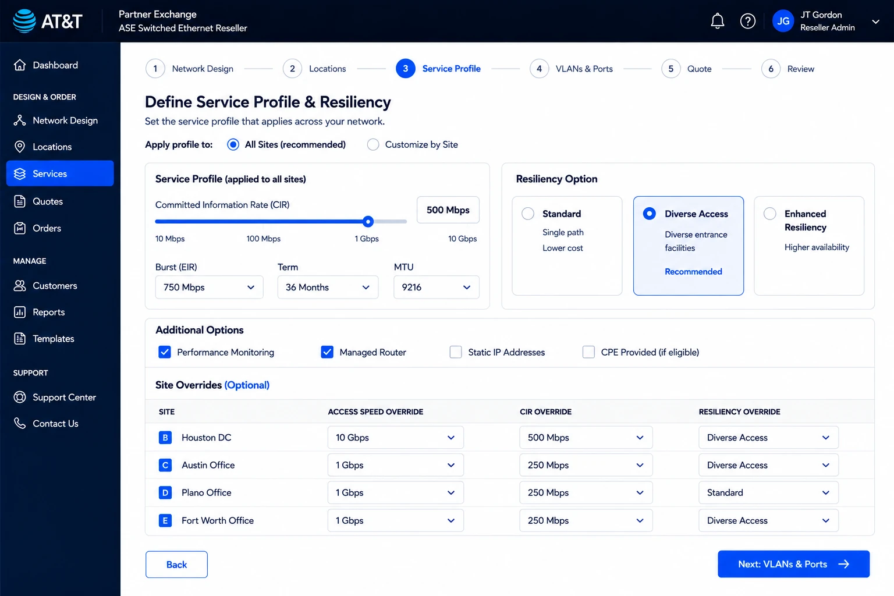Open Houston DC access speed dropdown
This screenshot has height=596, width=894.
[396, 438]
